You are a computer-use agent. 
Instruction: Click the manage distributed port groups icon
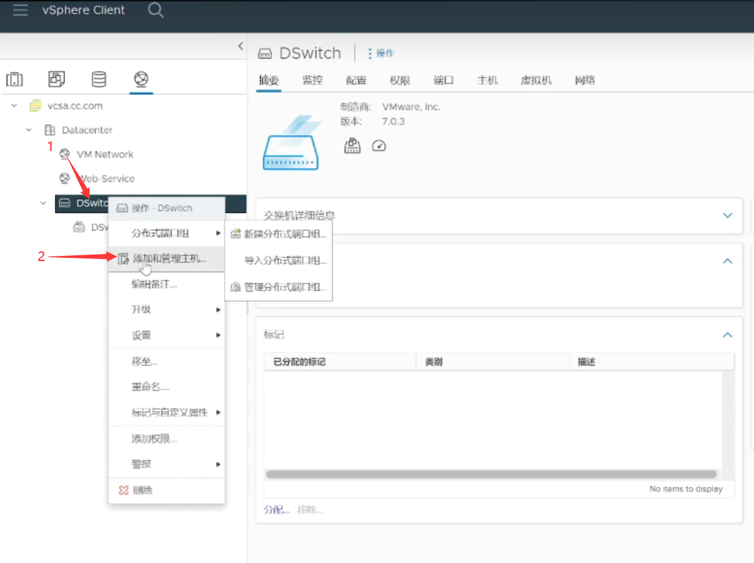[x=236, y=287]
